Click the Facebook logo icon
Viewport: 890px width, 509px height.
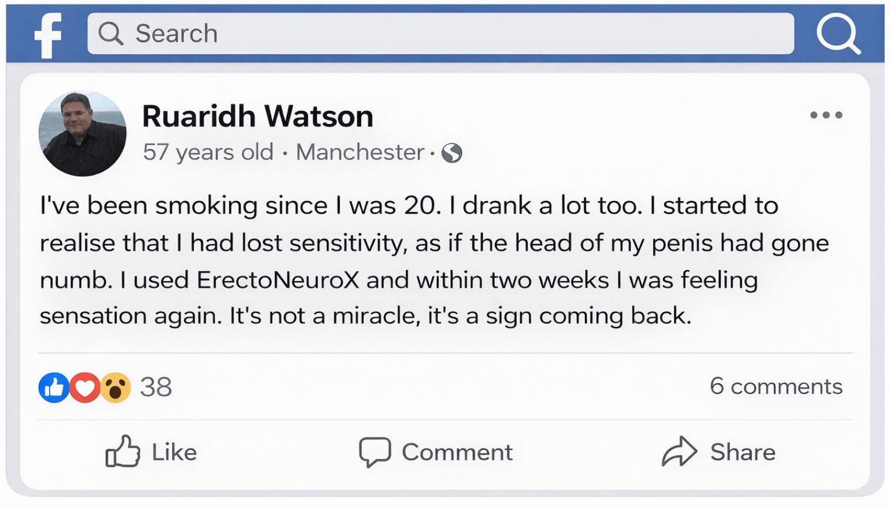tap(48, 35)
